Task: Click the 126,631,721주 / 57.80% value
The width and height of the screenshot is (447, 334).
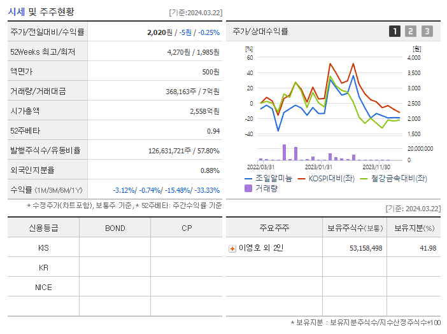Action: pos(184,151)
